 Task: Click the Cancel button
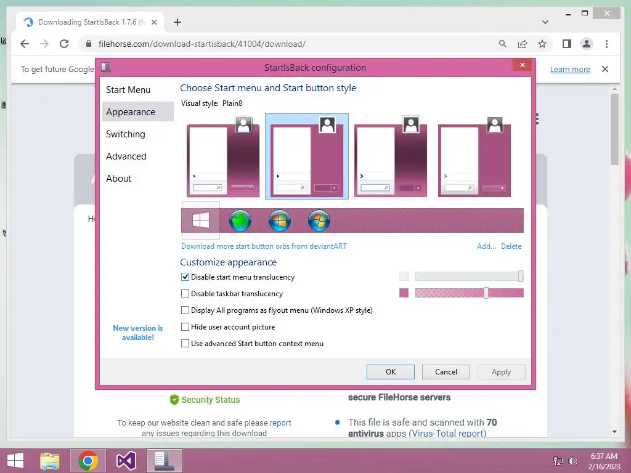click(446, 371)
